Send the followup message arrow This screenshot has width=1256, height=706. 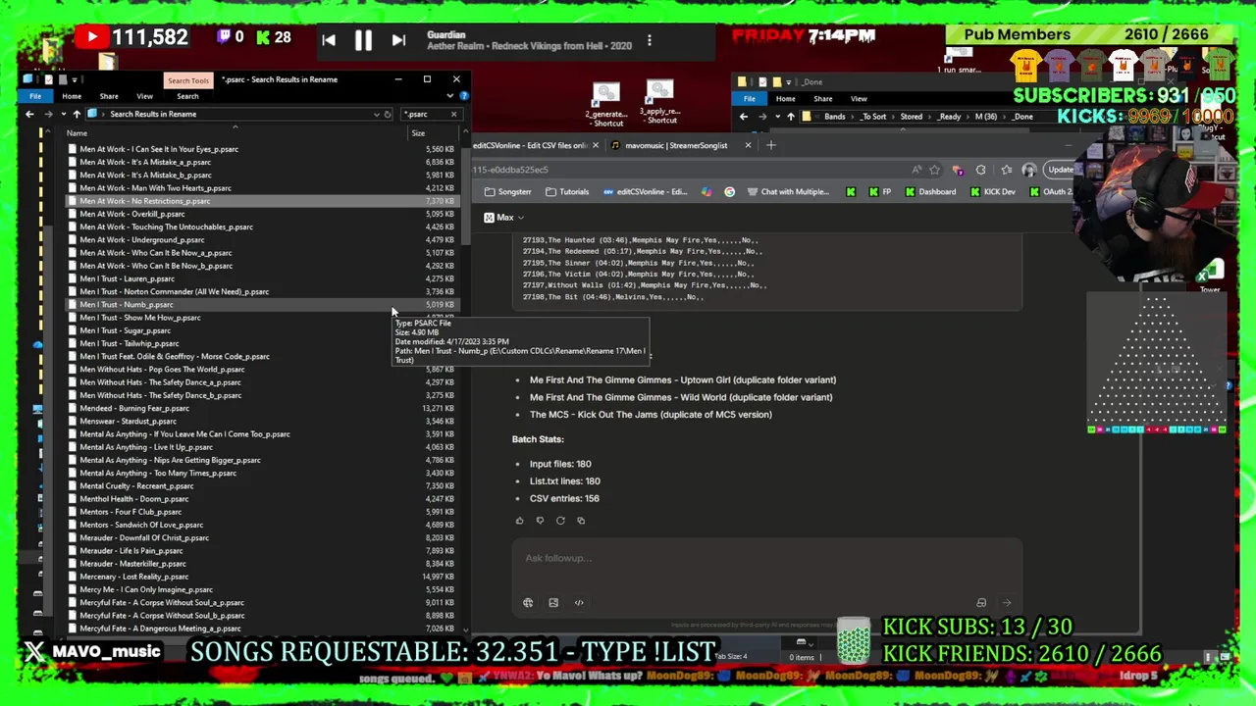click(x=1006, y=603)
